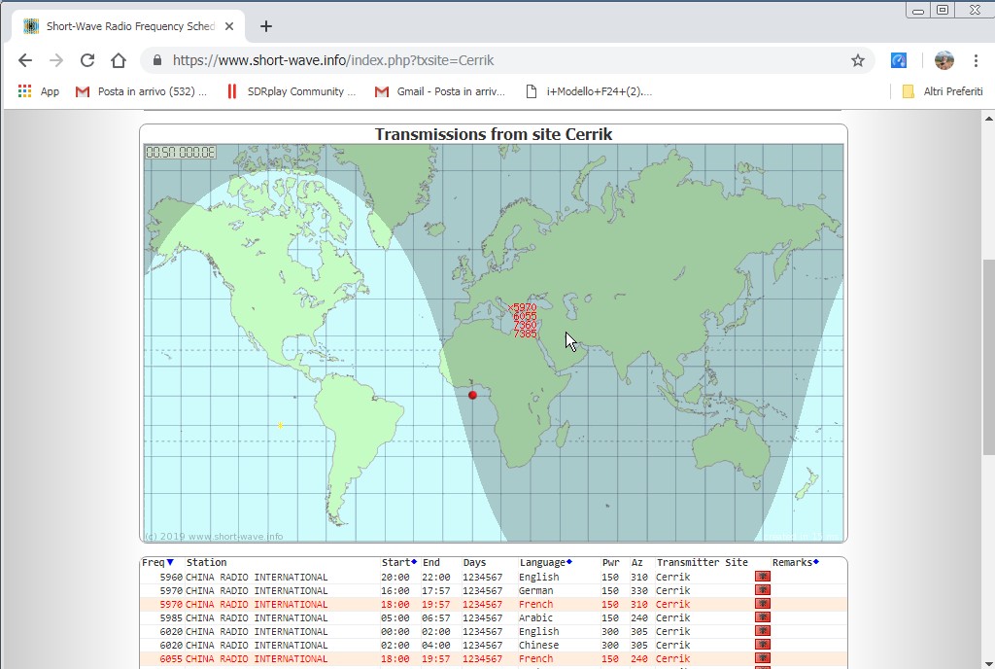Click coordinates readout on map corner

point(181,153)
